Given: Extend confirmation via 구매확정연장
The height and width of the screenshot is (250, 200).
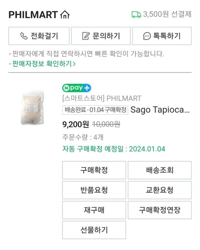Looking at the screenshot, I should click(x=160, y=210).
